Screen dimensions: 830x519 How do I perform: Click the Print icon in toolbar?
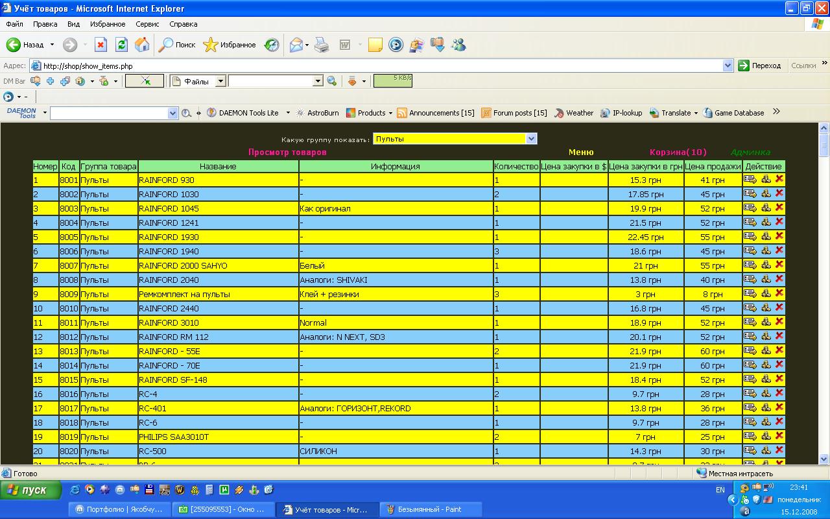[x=322, y=45]
